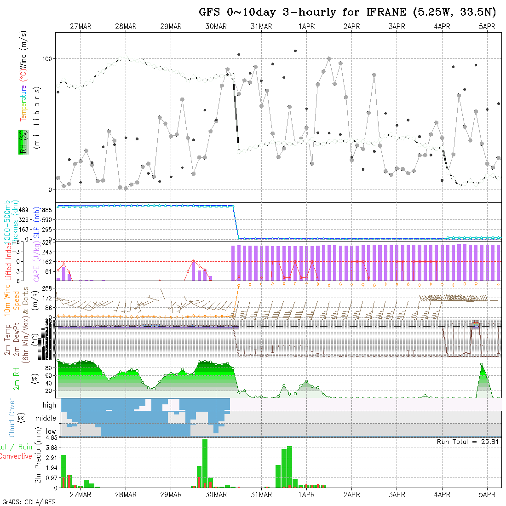Click 2APR date label on bottom axis
Screen dimensions: 506x506
point(351,494)
